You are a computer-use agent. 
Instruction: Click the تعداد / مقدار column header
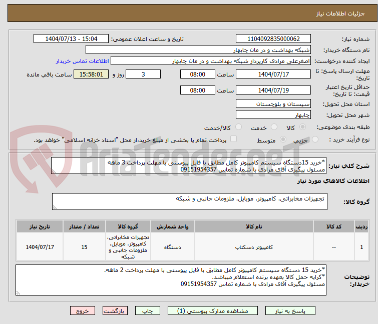(84, 226)
